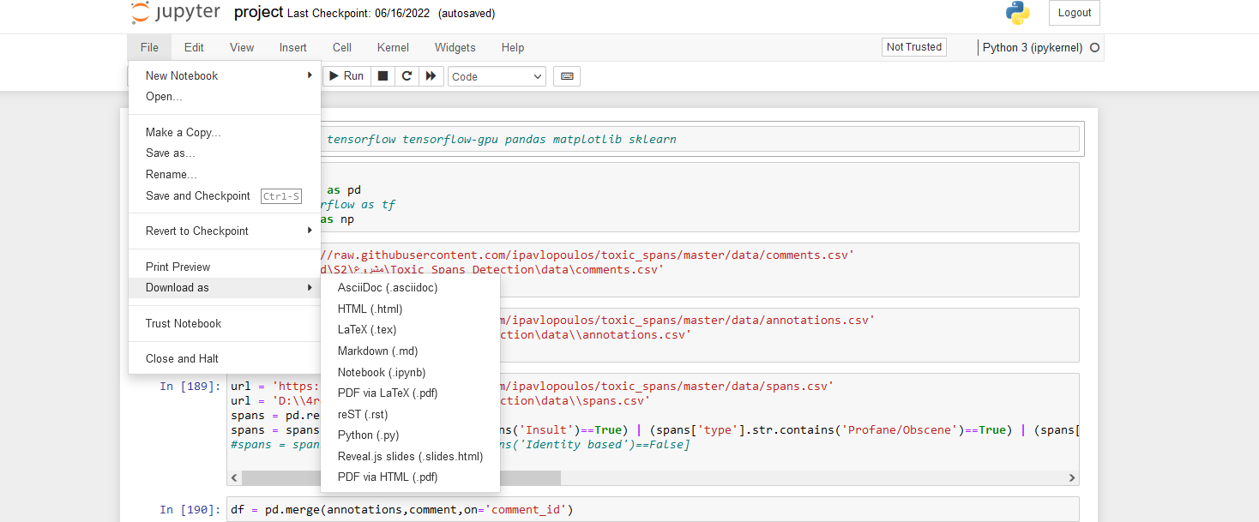Toggle the Not Trusted notebook status
1259x522 pixels.
[x=914, y=47]
